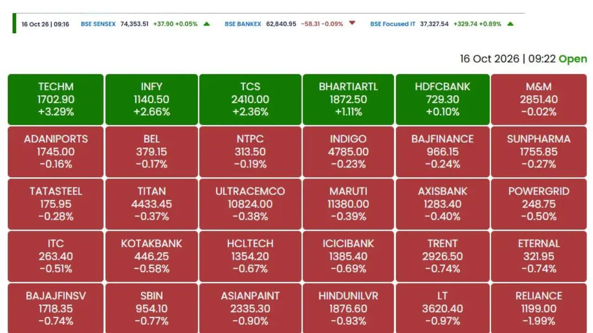Screen dimensions: 593x333
Task: Select the TATASTEEL tile
Action: click(x=56, y=204)
